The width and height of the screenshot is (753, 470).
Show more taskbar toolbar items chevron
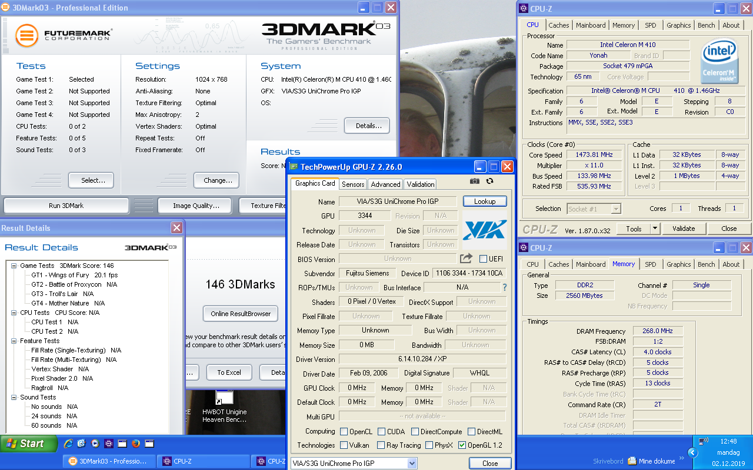pyautogui.click(x=682, y=458)
